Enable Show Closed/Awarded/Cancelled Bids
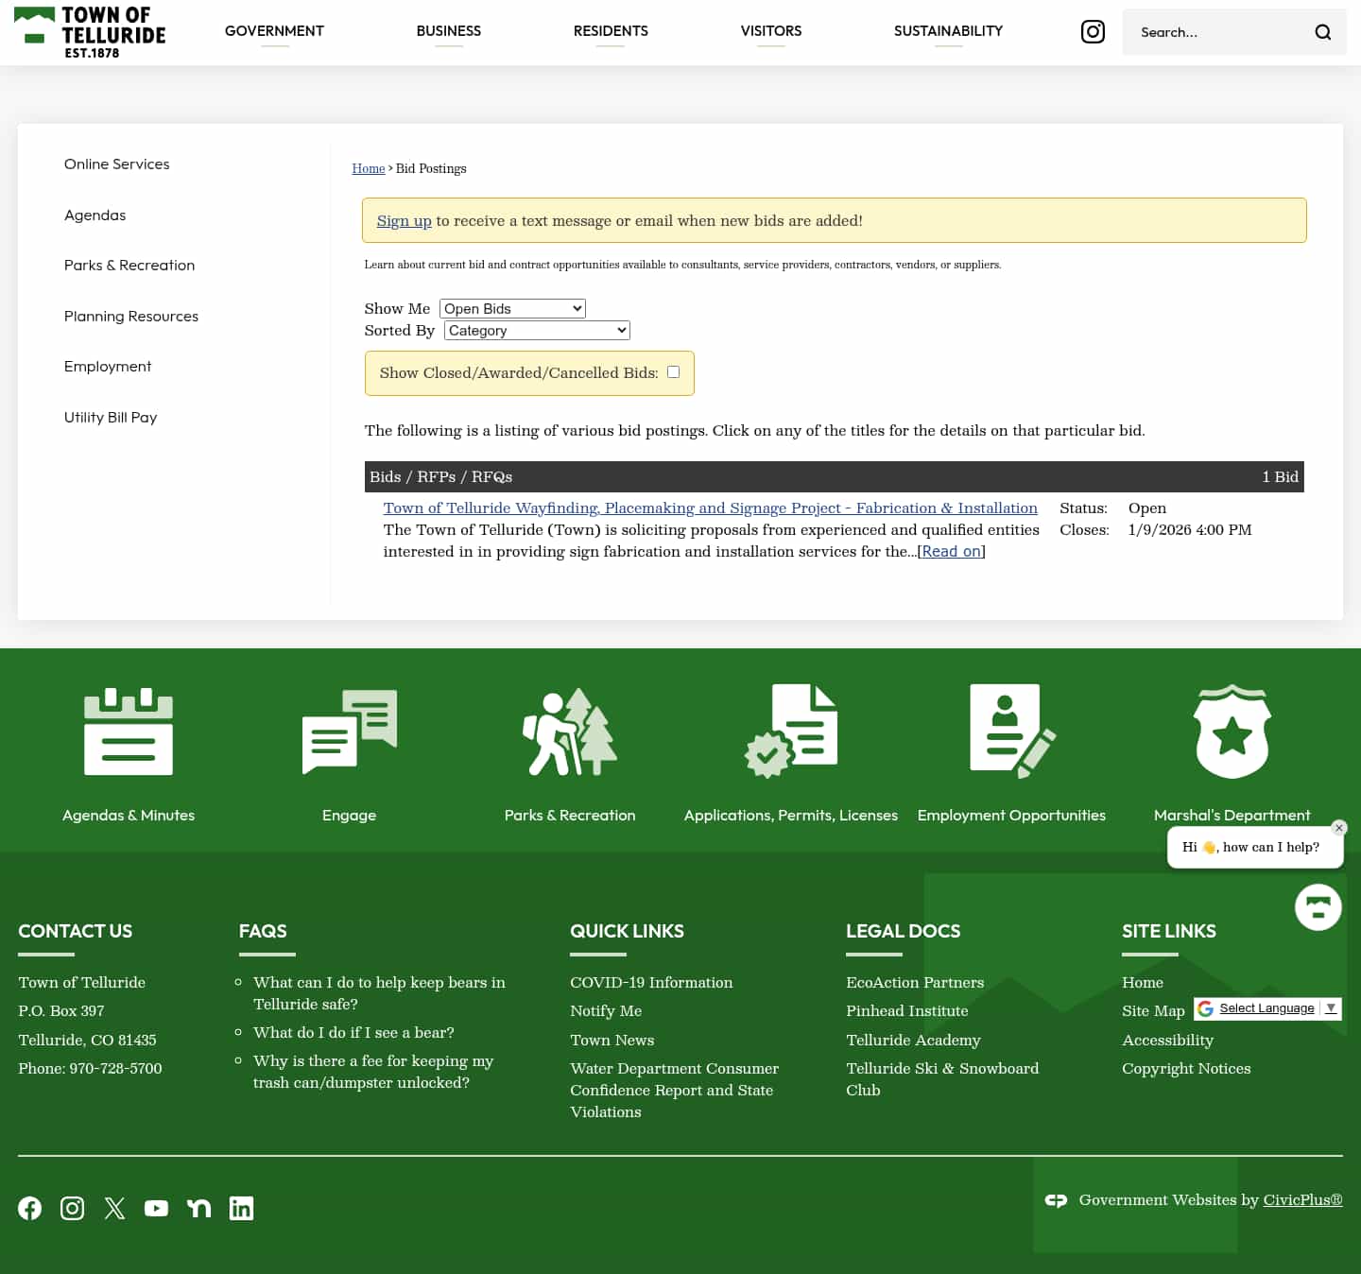This screenshot has width=1361, height=1274. 673,372
